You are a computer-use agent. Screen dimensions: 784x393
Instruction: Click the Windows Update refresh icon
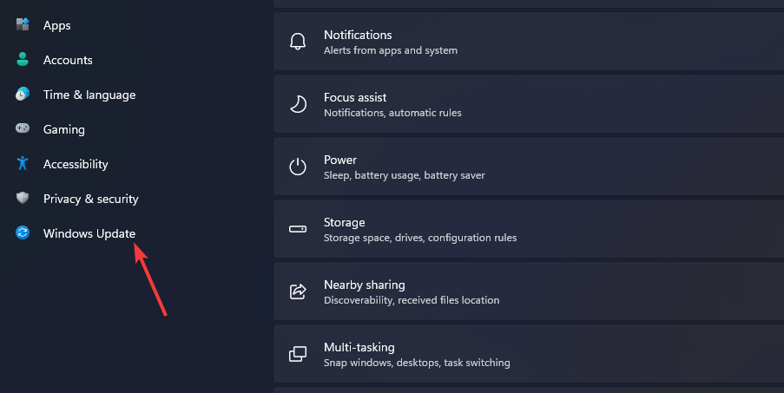click(x=23, y=233)
